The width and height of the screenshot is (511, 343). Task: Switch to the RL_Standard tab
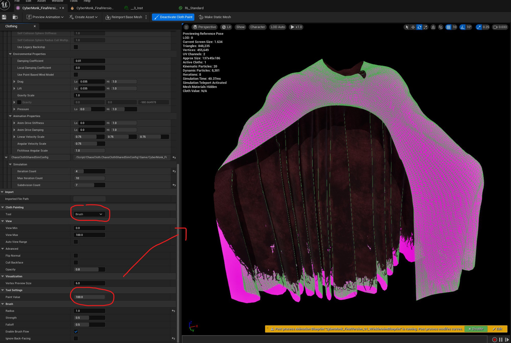coord(194,8)
